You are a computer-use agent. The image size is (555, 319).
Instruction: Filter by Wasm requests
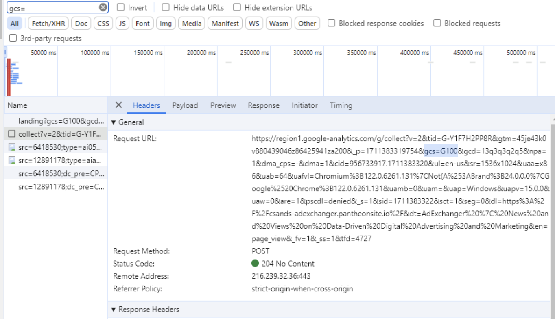[279, 23]
